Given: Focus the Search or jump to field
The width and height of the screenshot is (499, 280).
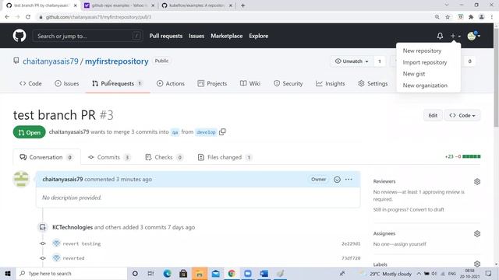Looking at the screenshot, I should point(87,36).
